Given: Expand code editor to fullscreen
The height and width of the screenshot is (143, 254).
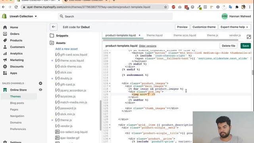Looking at the screenshot, I should (x=249, y=37).
